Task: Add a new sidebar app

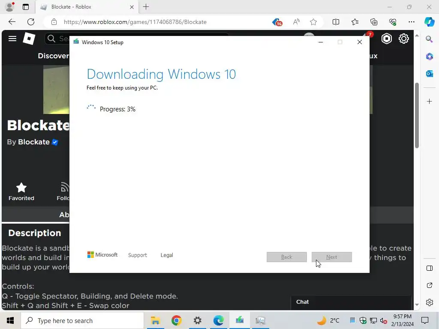Action: click(429, 101)
